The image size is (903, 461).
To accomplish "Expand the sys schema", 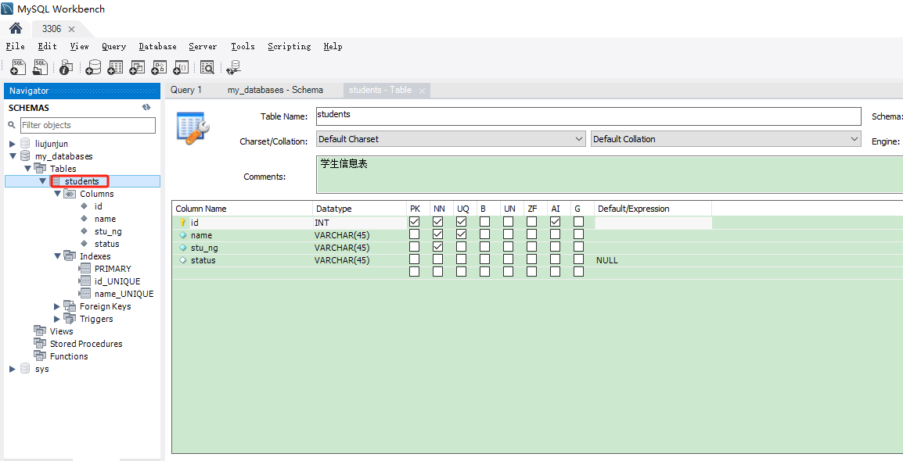I will pyautogui.click(x=12, y=369).
